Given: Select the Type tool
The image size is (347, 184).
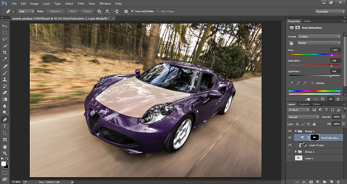Looking at the screenshot, I should click(x=5, y=126).
